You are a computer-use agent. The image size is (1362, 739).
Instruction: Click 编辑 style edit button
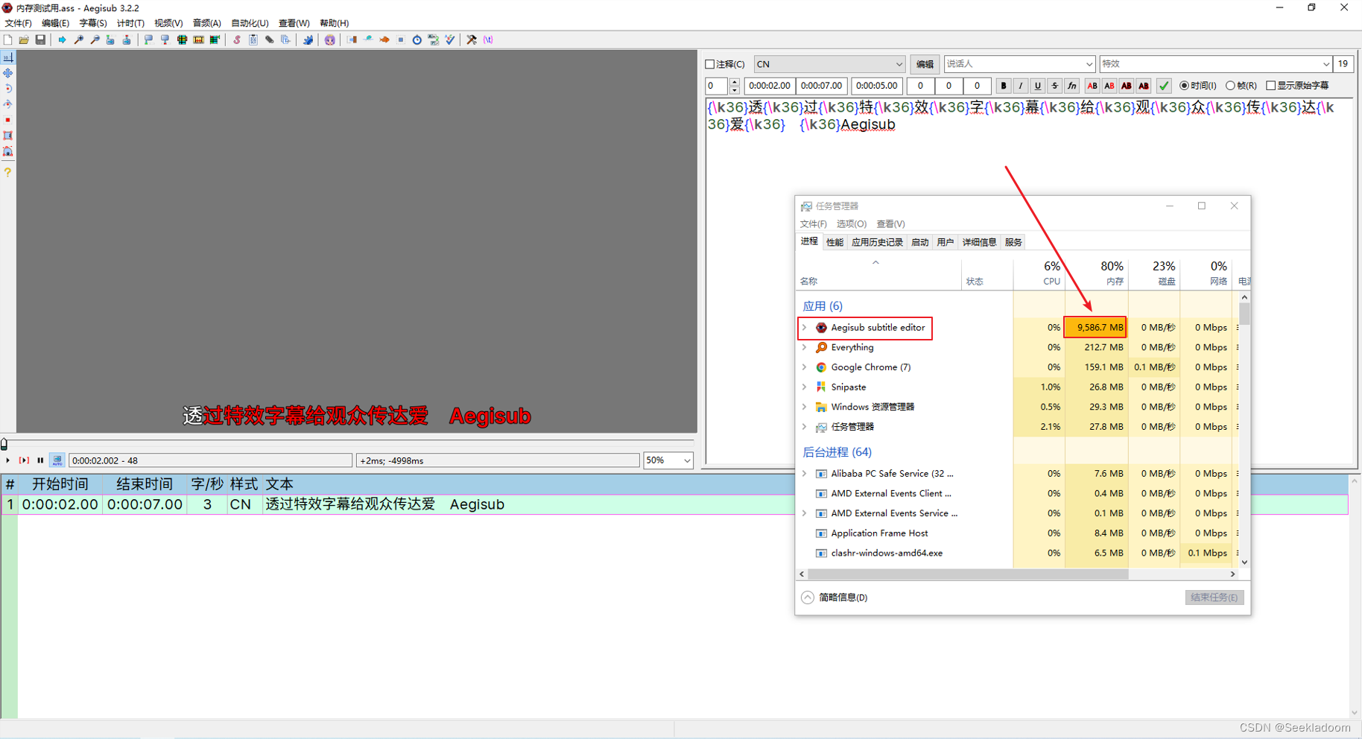point(925,64)
